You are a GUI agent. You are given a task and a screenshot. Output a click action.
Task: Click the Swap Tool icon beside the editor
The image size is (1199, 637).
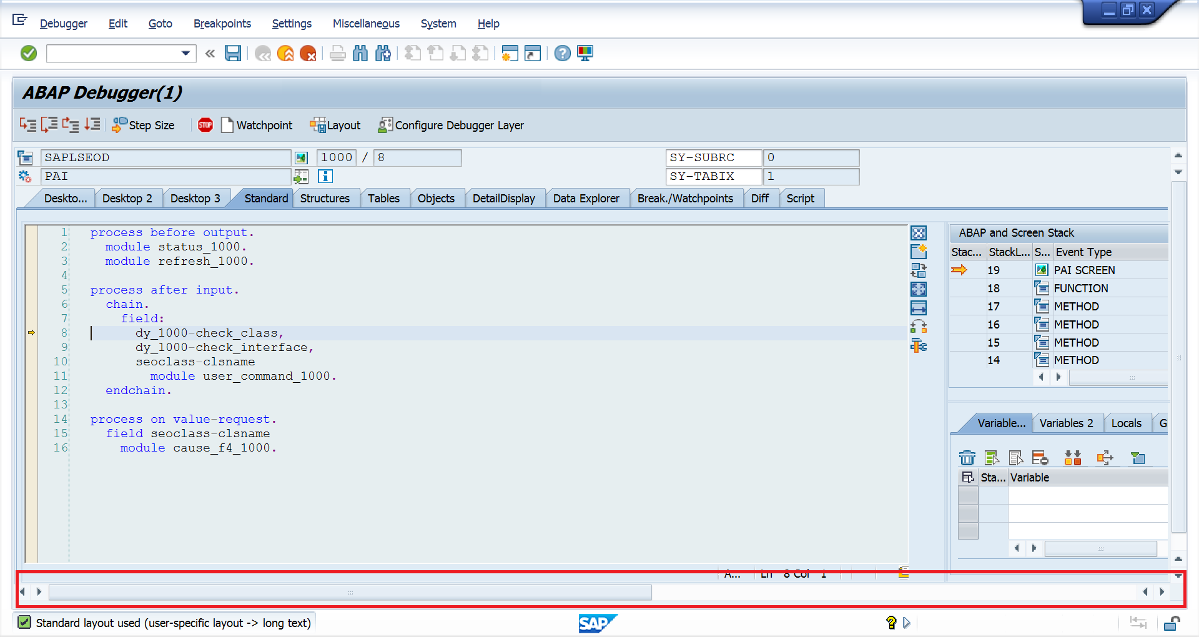tap(919, 270)
